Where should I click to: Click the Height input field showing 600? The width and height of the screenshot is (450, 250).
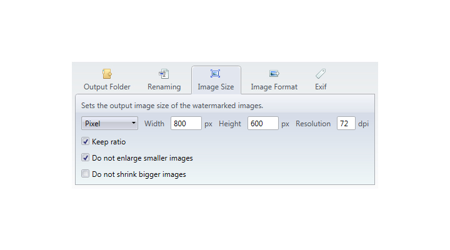point(263,123)
